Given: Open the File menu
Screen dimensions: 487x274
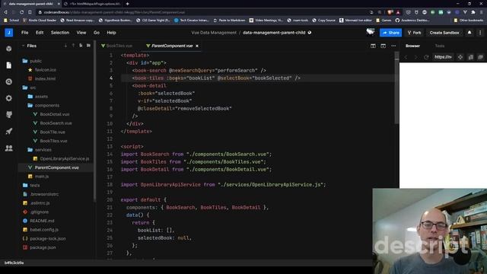Looking at the screenshot, I should 25,32.
